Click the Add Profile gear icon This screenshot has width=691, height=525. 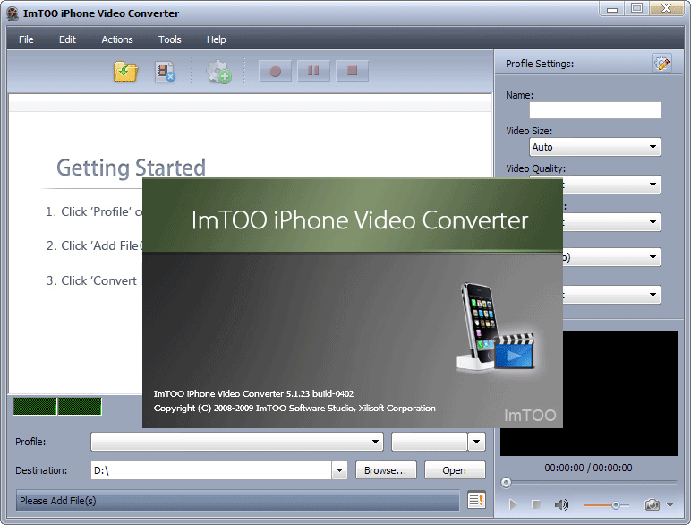tap(219, 72)
